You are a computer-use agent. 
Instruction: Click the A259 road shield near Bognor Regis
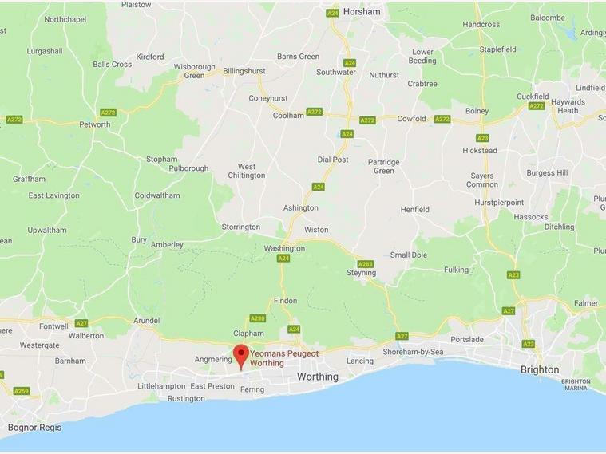(22, 391)
